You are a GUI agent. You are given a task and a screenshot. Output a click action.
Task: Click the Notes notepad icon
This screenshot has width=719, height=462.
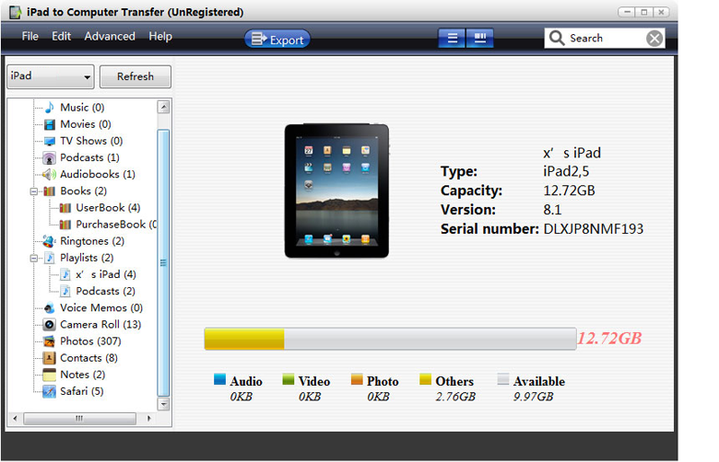pyautogui.click(x=50, y=375)
